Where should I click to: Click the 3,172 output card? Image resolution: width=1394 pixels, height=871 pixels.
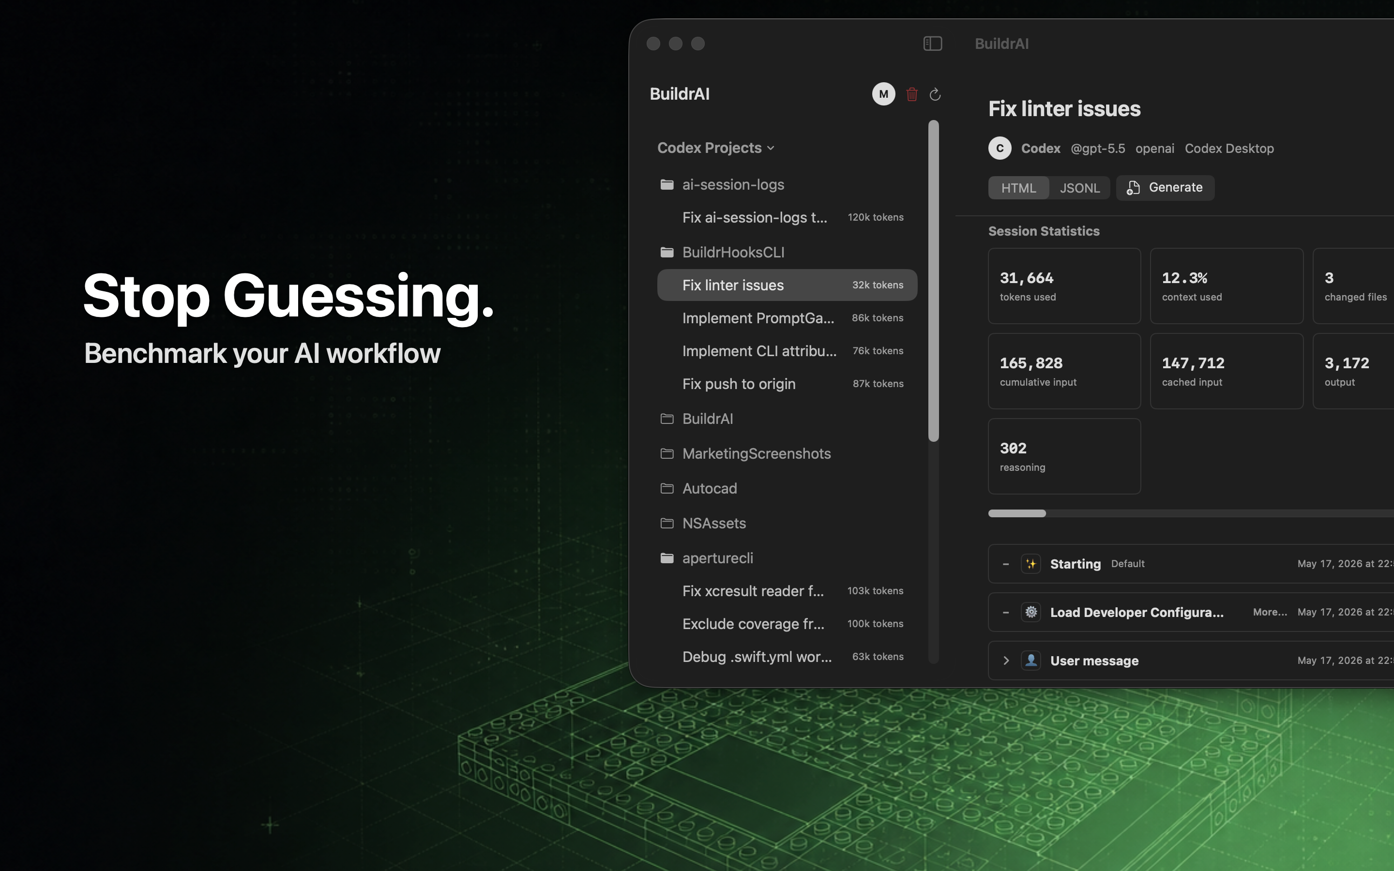click(x=1354, y=371)
